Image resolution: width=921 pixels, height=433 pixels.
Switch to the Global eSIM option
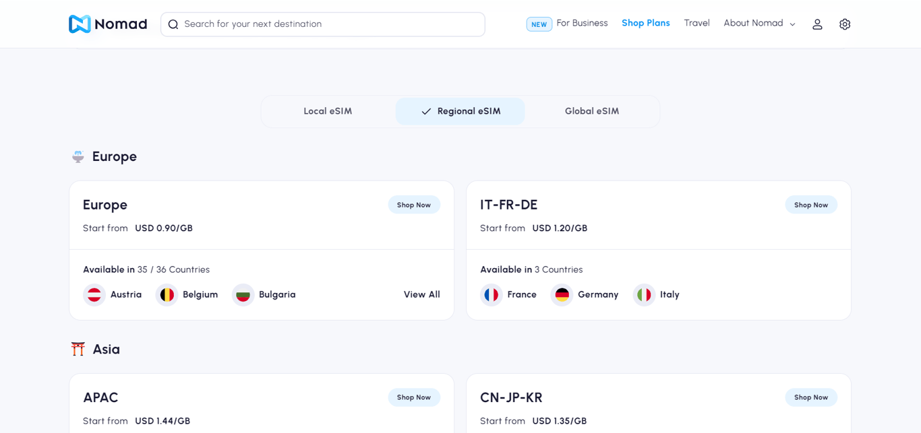[x=592, y=112]
